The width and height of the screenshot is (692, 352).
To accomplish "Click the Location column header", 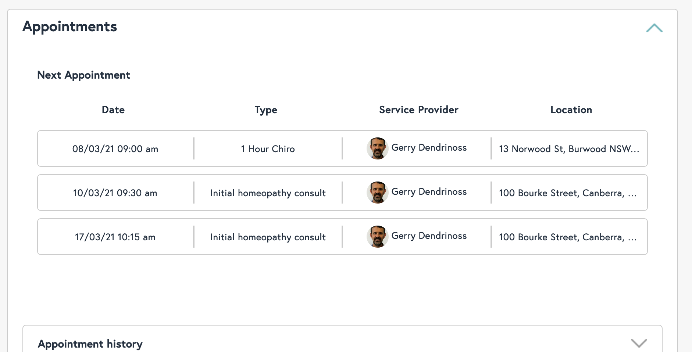I will pyautogui.click(x=571, y=110).
